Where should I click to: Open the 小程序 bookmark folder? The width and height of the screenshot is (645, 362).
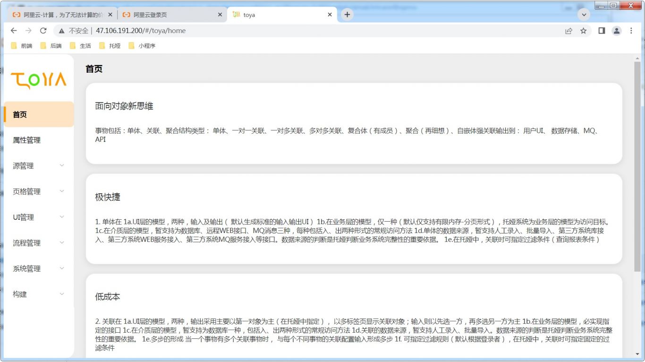tap(142, 46)
